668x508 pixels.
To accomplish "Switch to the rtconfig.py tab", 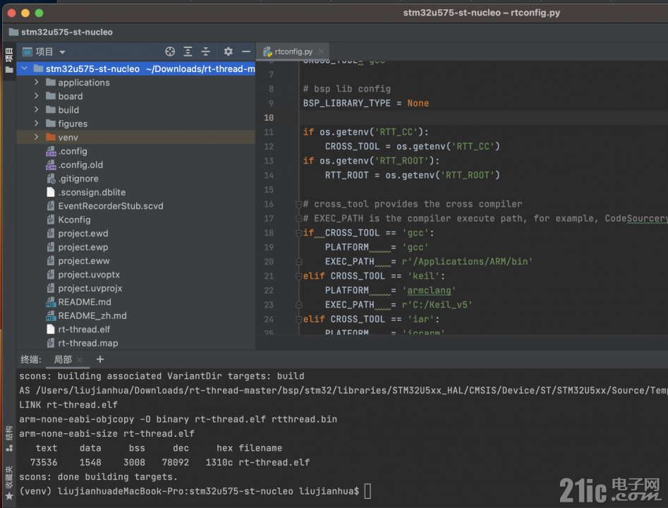I will (293, 52).
